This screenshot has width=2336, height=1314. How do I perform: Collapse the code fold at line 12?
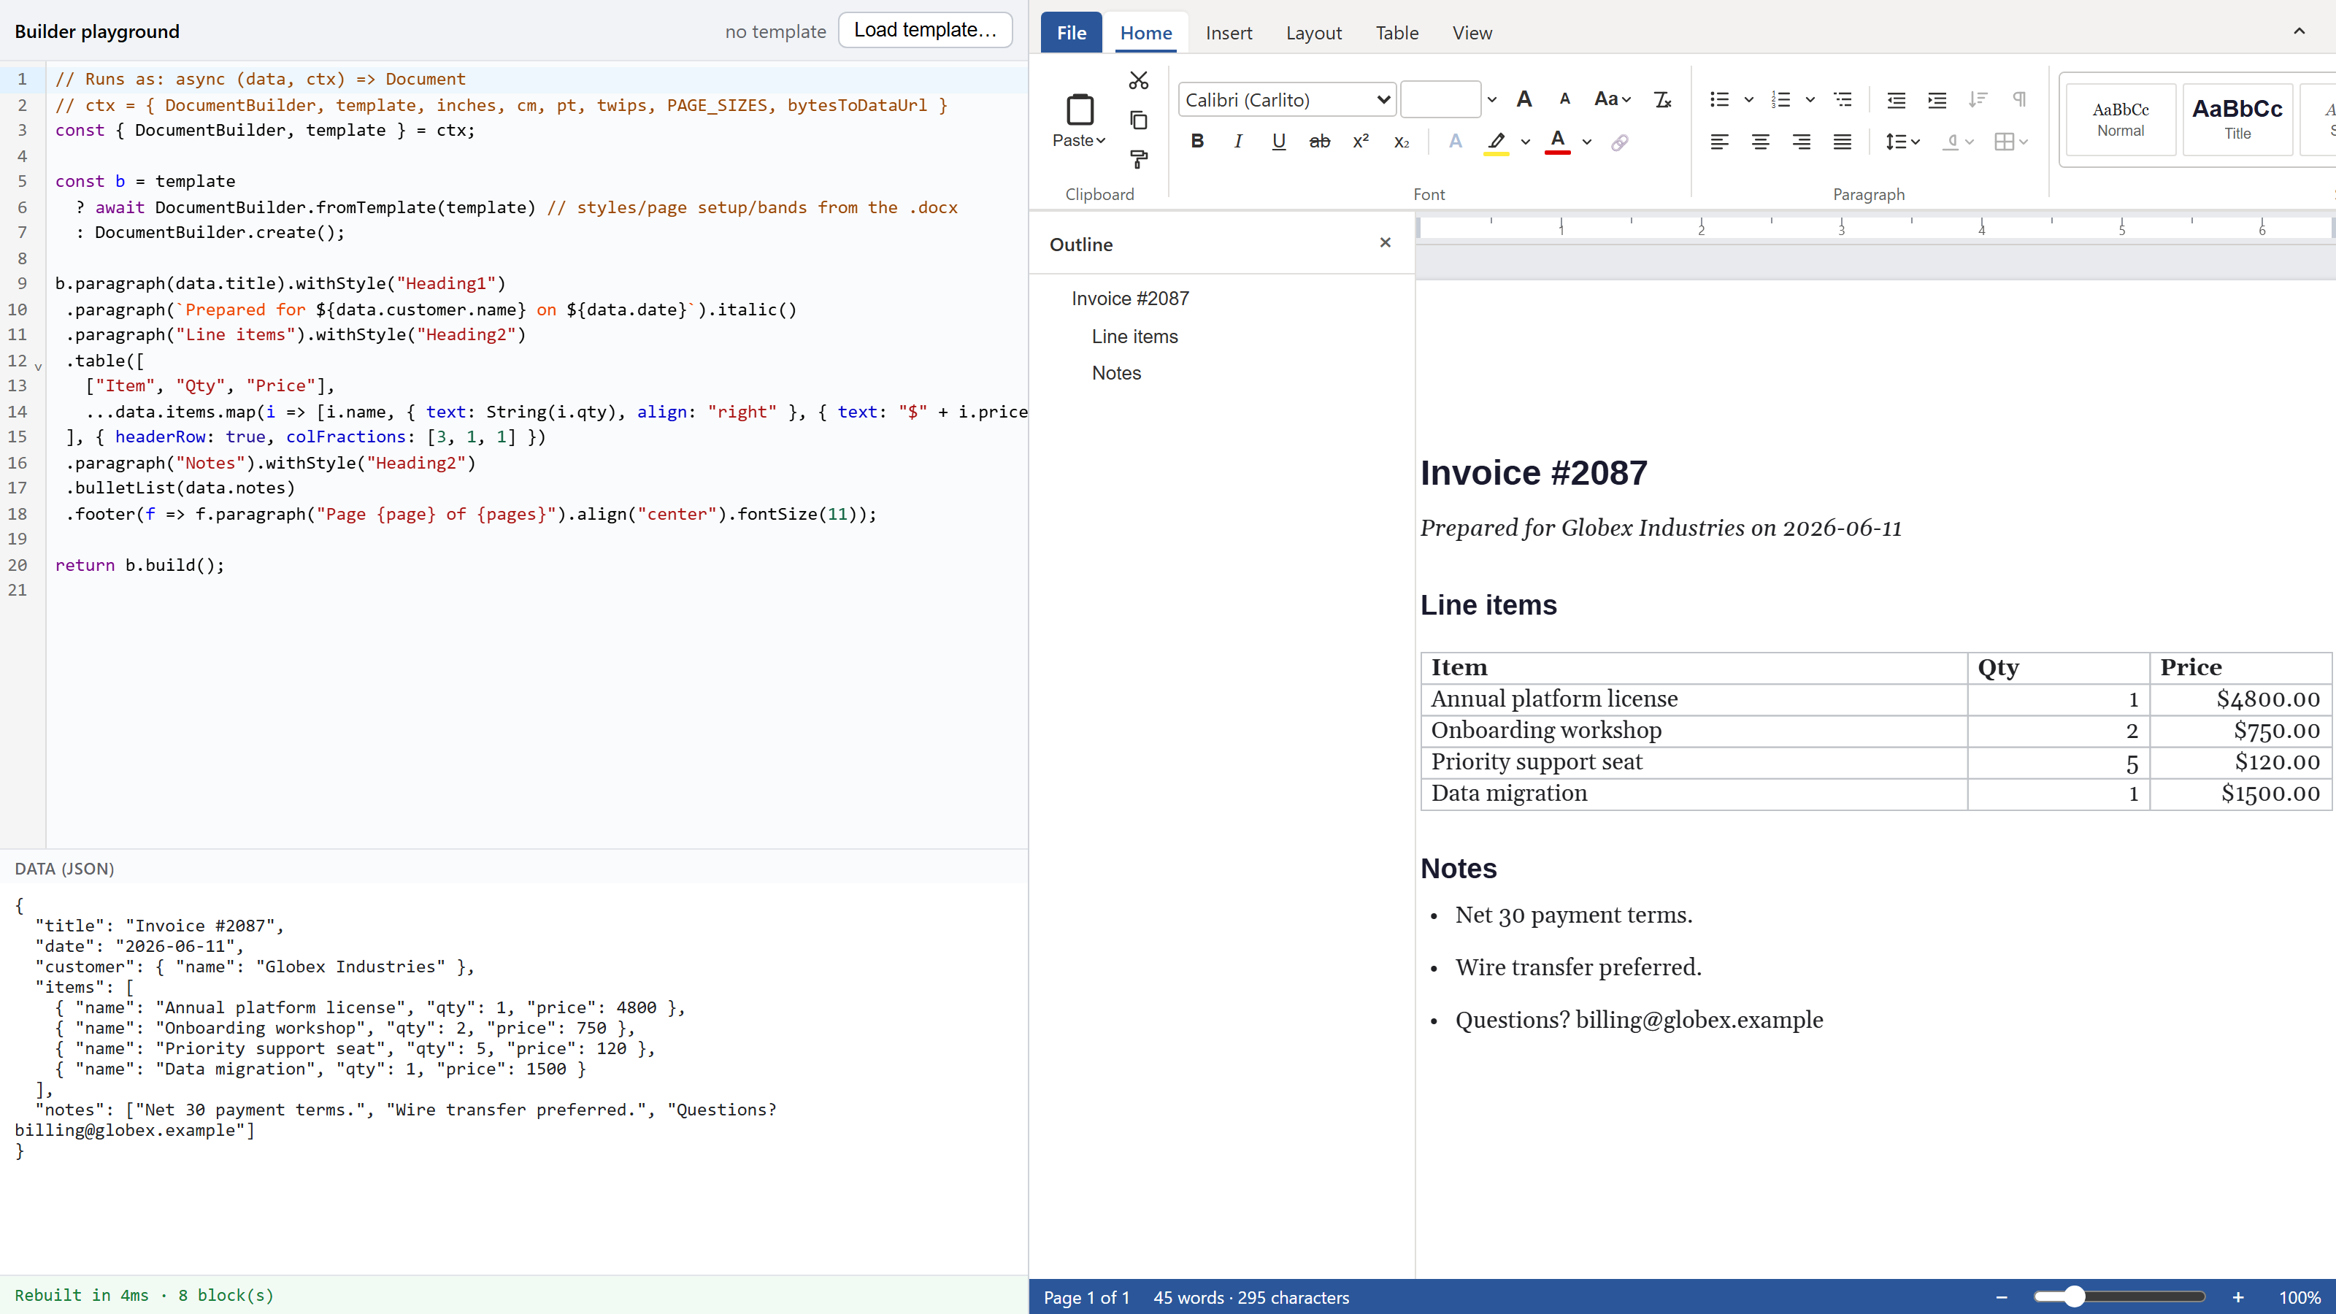coord(38,366)
